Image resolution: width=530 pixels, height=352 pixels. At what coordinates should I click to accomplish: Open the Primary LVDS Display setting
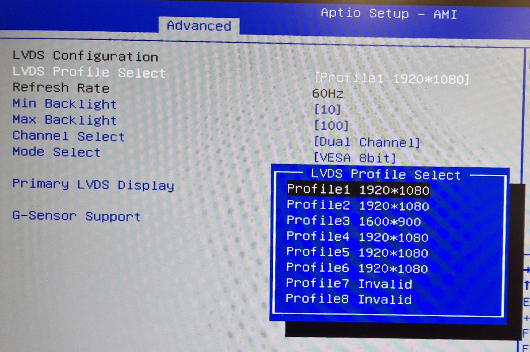[x=93, y=185]
